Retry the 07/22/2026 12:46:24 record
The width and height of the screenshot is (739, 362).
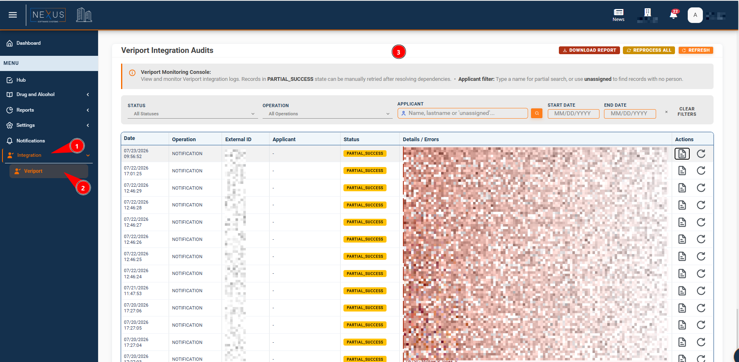point(701,274)
